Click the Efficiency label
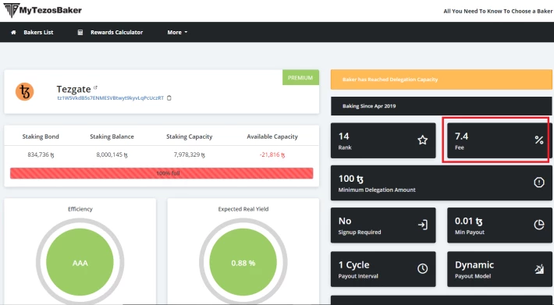Viewport: 554px width, 305px height. pos(80,209)
